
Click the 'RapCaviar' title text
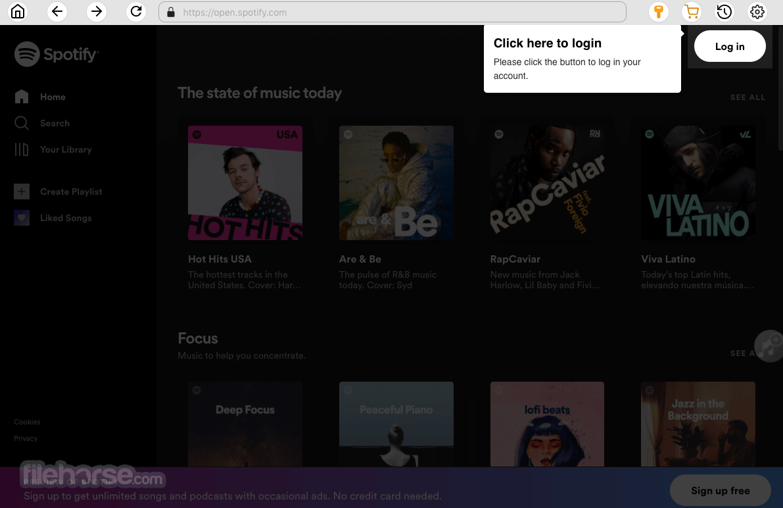515,259
